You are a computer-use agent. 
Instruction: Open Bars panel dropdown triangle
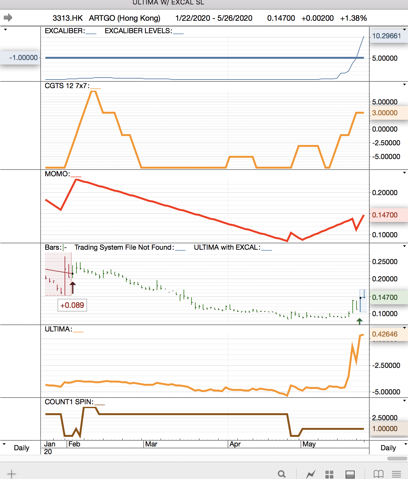click(x=404, y=246)
